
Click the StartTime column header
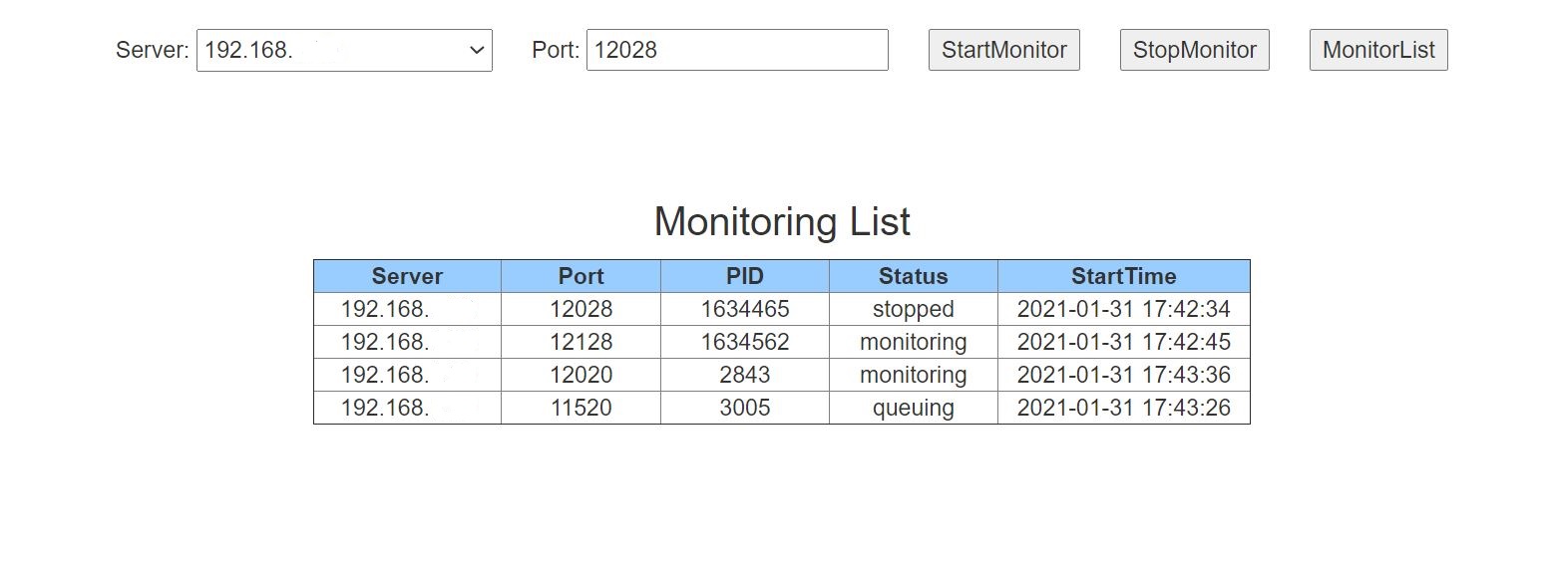point(1123,276)
